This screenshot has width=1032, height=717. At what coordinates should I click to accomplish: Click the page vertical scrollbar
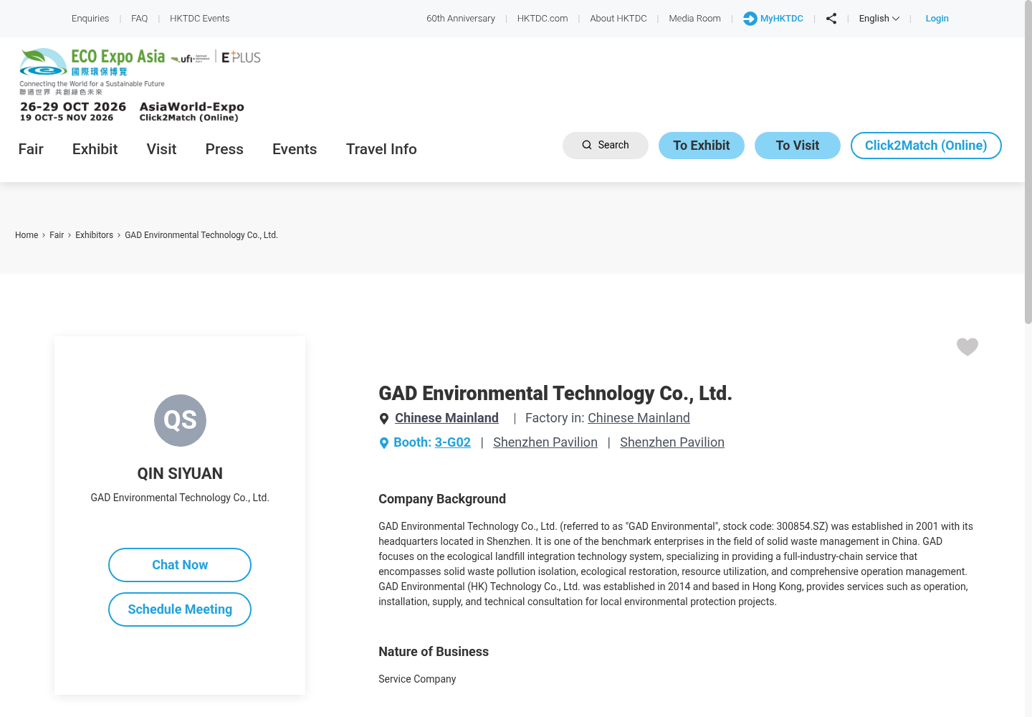1028,163
